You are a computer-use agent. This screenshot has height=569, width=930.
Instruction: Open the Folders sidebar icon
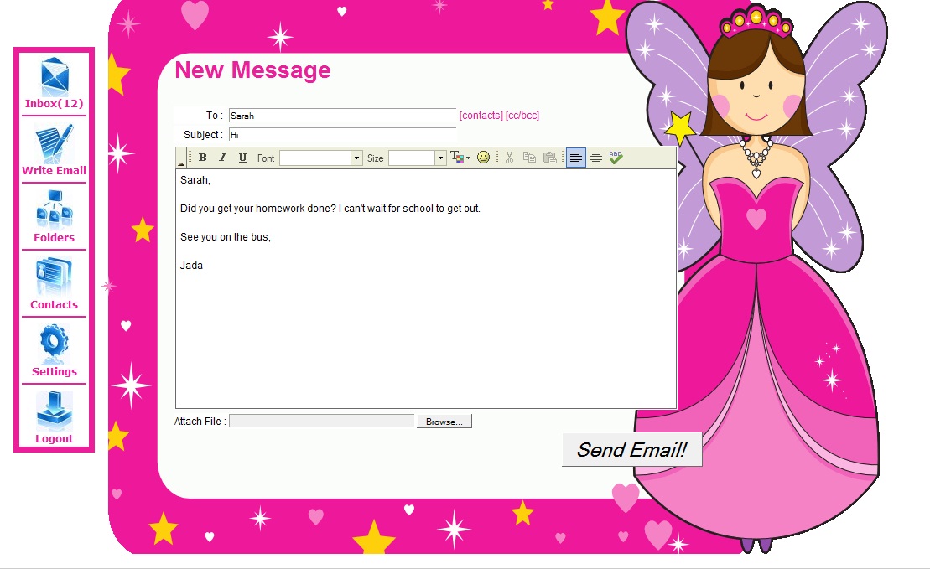click(54, 212)
